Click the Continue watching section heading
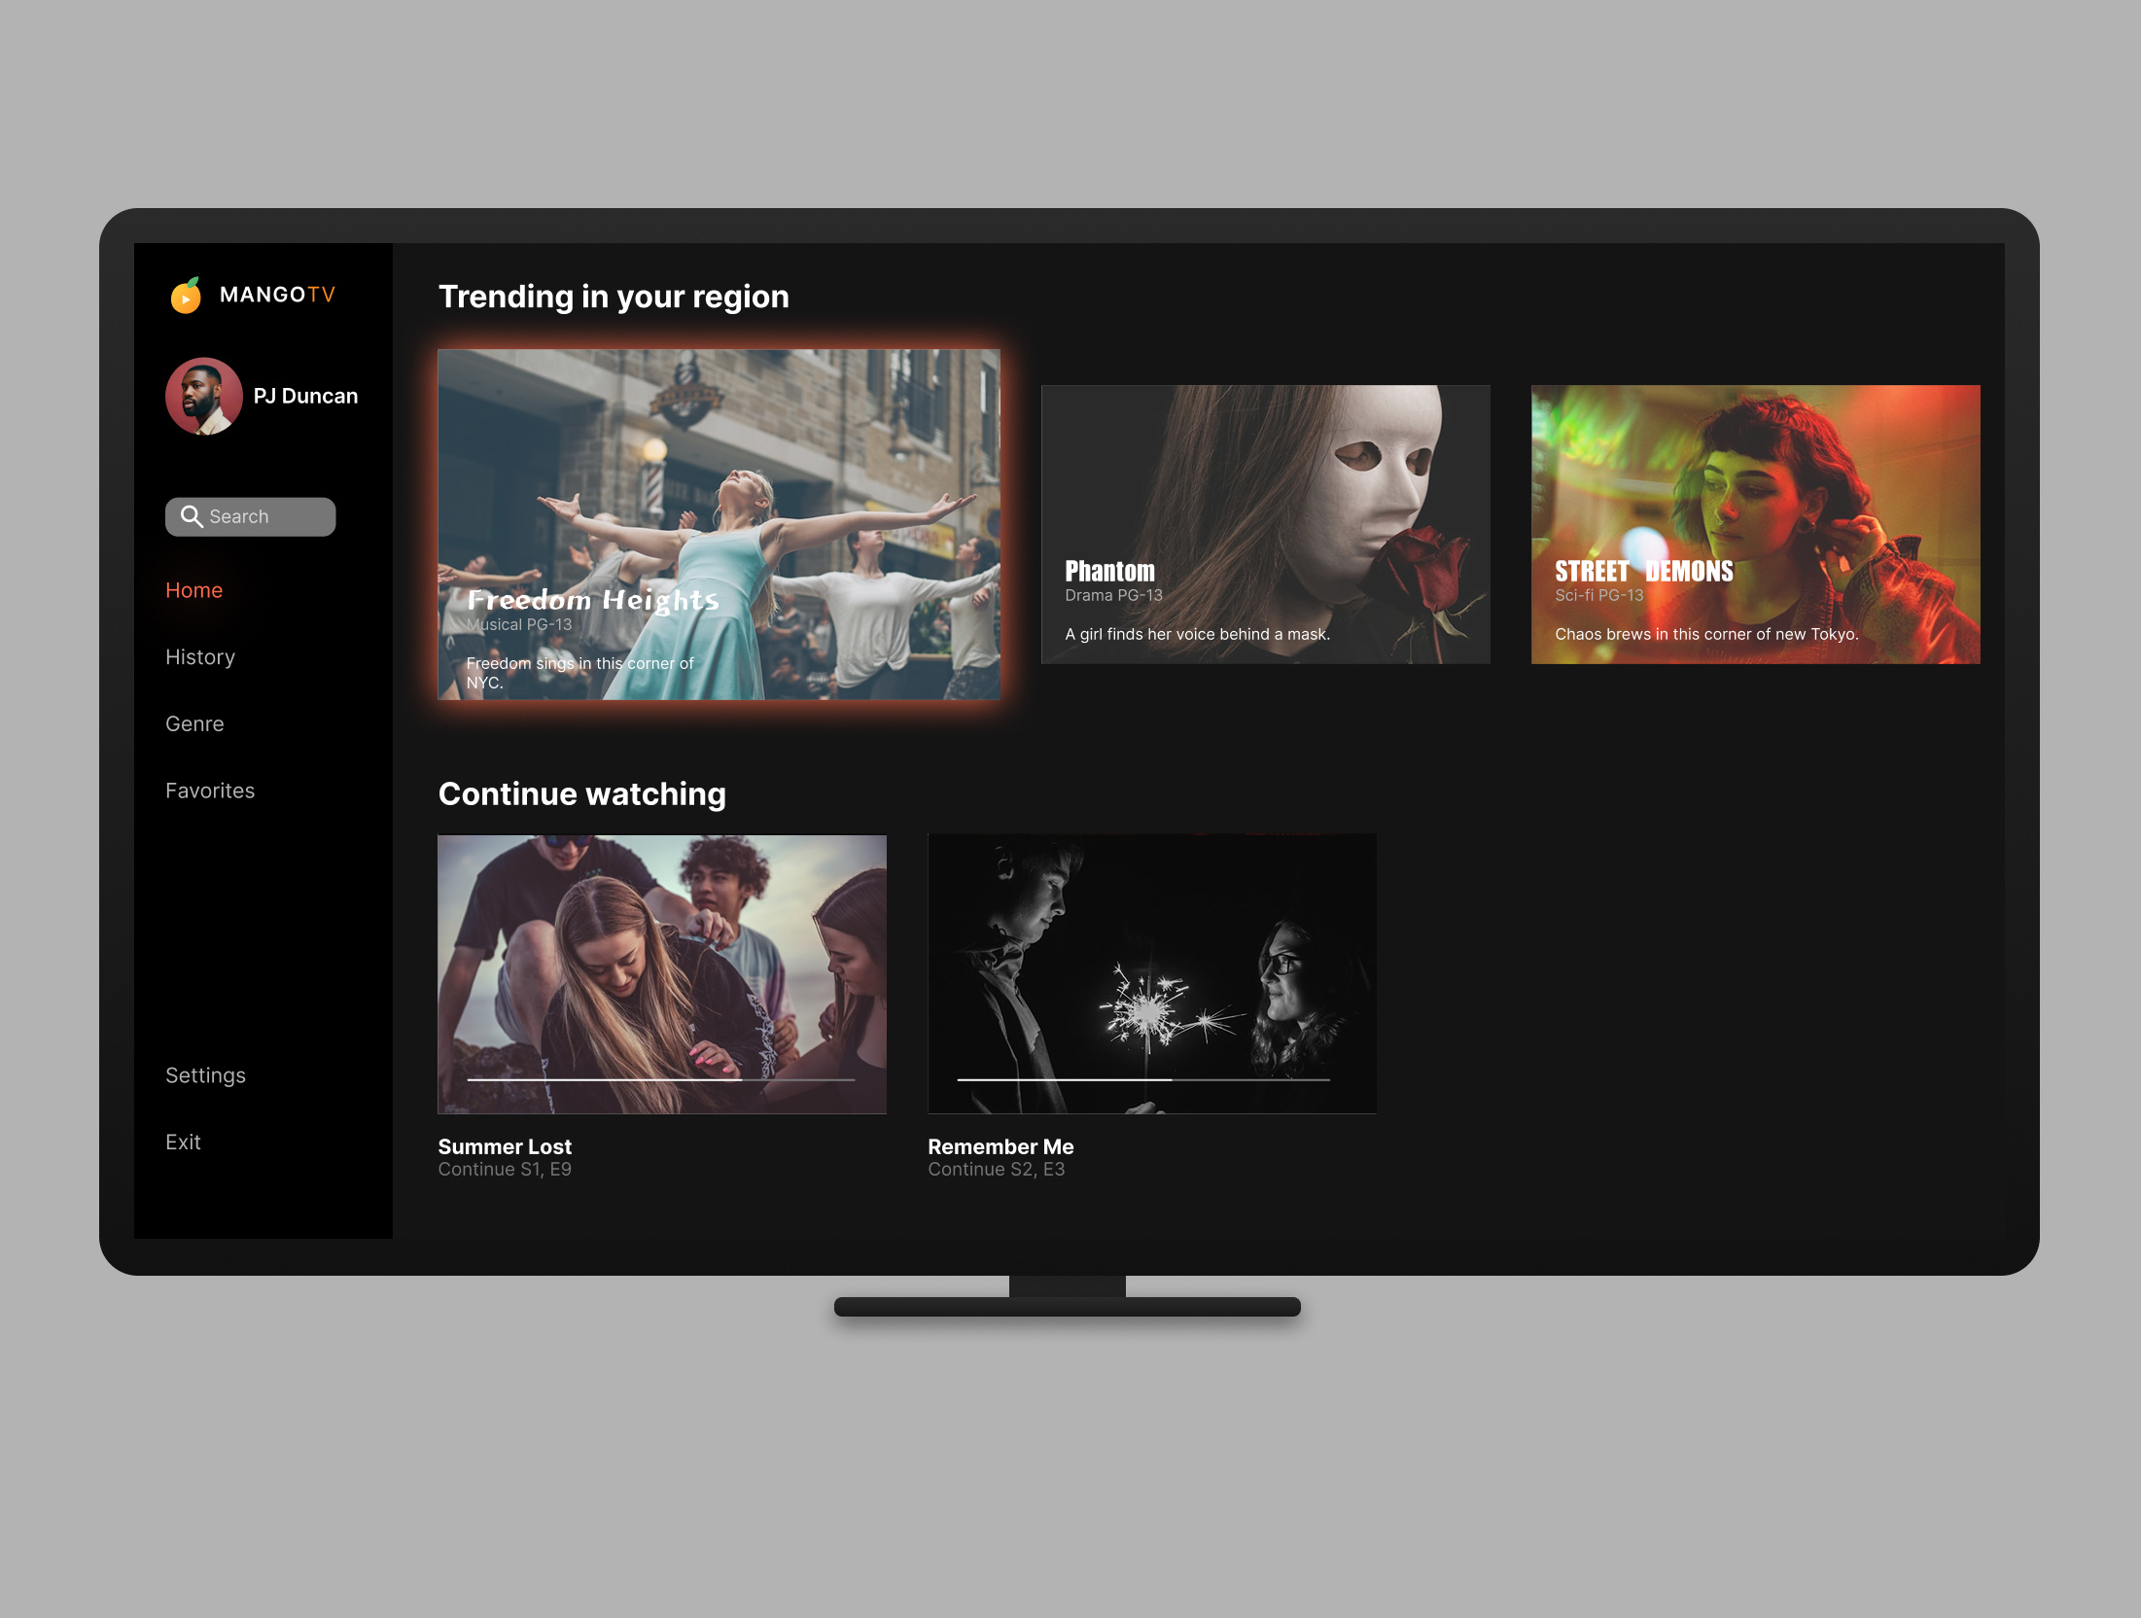The height and width of the screenshot is (1618, 2141). (x=581, y=793)
